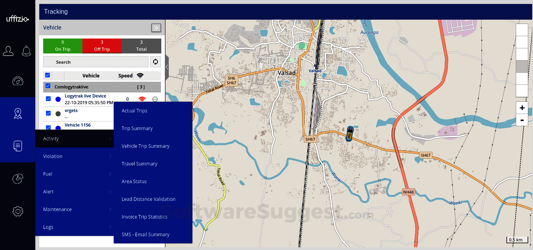Open the Analytics pie chart icon
Viewport: 533px width, 250px height.
[18, 178]
